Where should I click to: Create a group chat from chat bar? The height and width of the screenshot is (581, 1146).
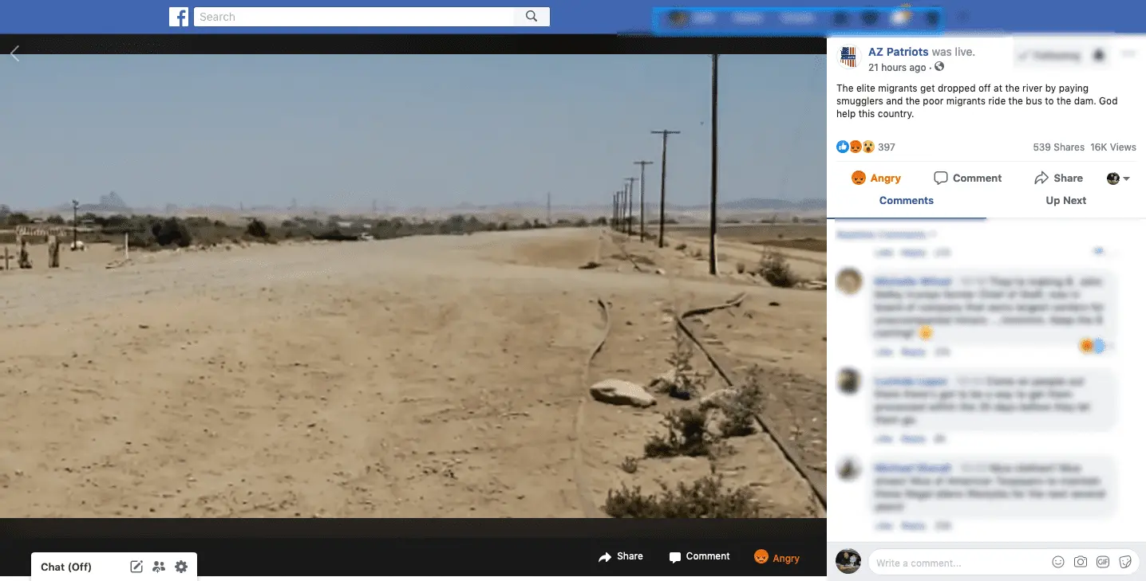(x=159, y=567)
